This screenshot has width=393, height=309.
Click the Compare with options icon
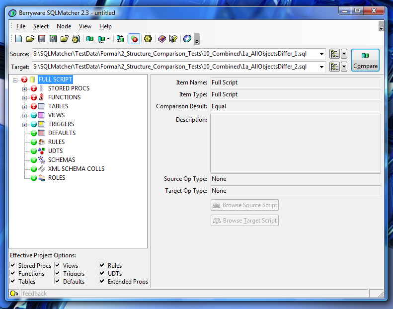101,39
